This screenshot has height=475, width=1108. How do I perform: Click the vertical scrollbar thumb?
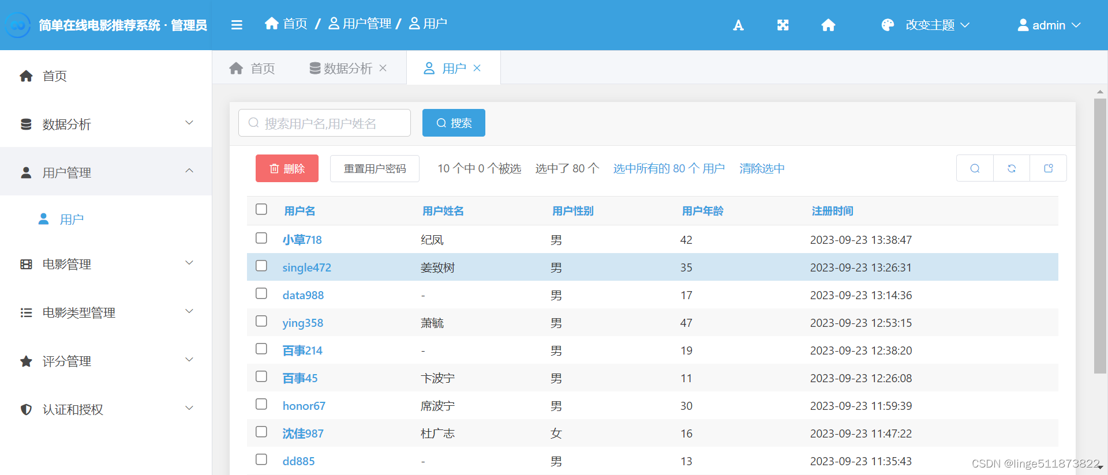pos(1100,236)
